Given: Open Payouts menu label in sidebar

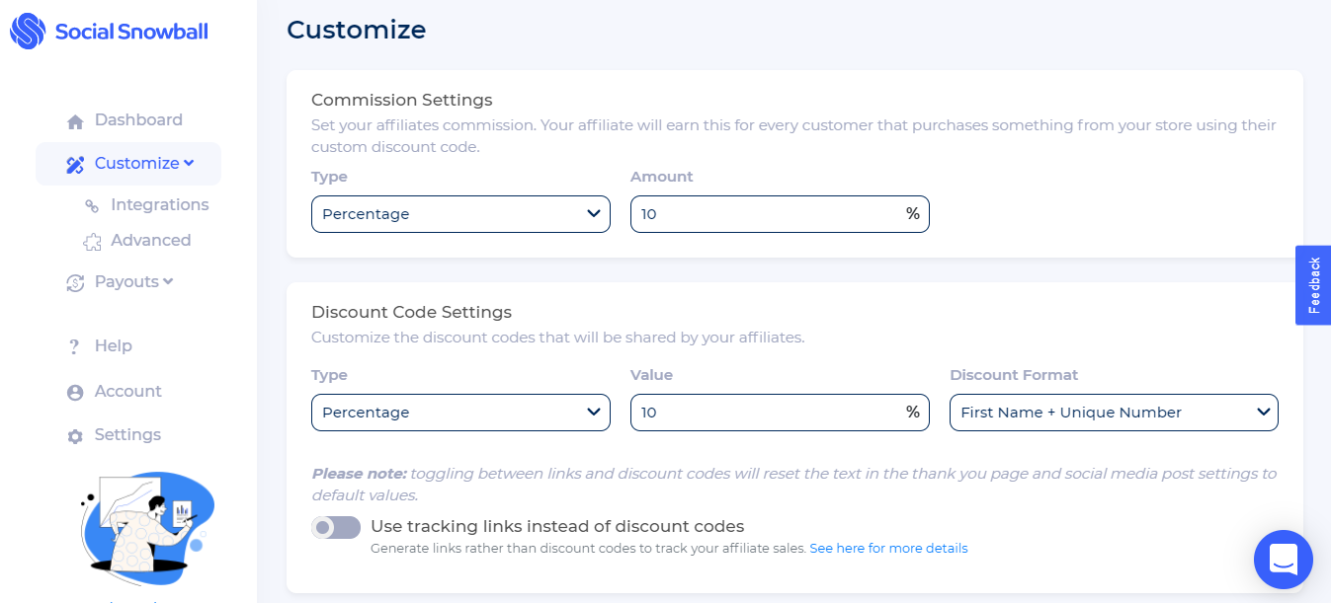Looking at the screenshot, I should (x=126, y=282).
